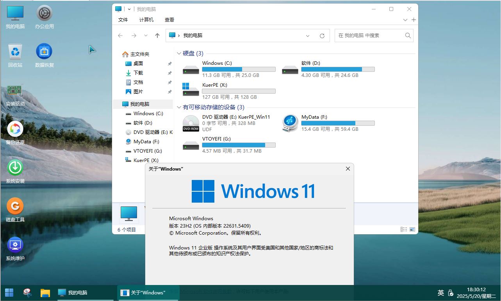501x301 pixels.
Task: Select the VTOYEFI (G:) drive tile
Action: 229,145
